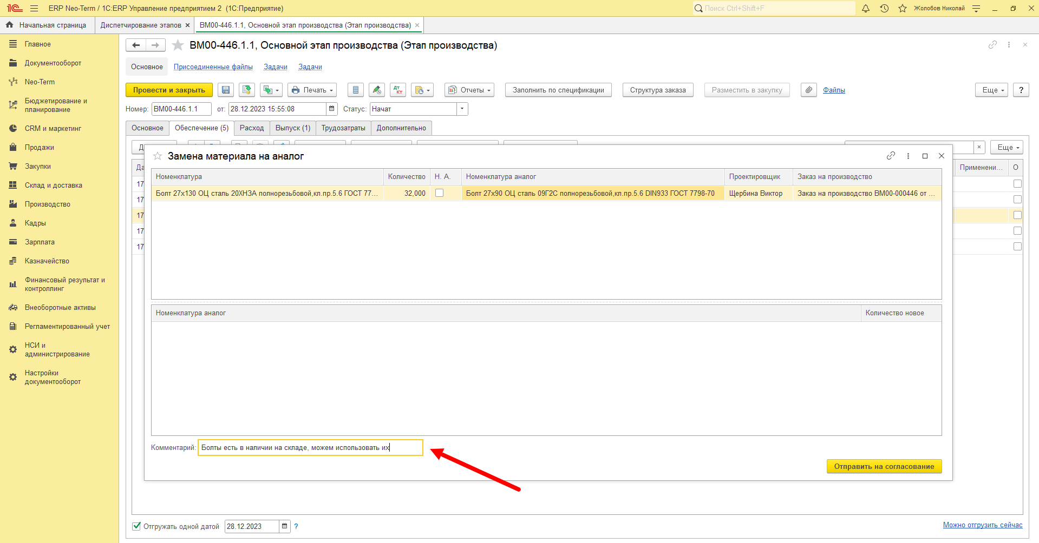Open the Присоединенные файлы link
Screen dimensions: 1039x543
click(x=213, y=67)
